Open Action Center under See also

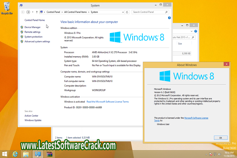click(31, 116)
